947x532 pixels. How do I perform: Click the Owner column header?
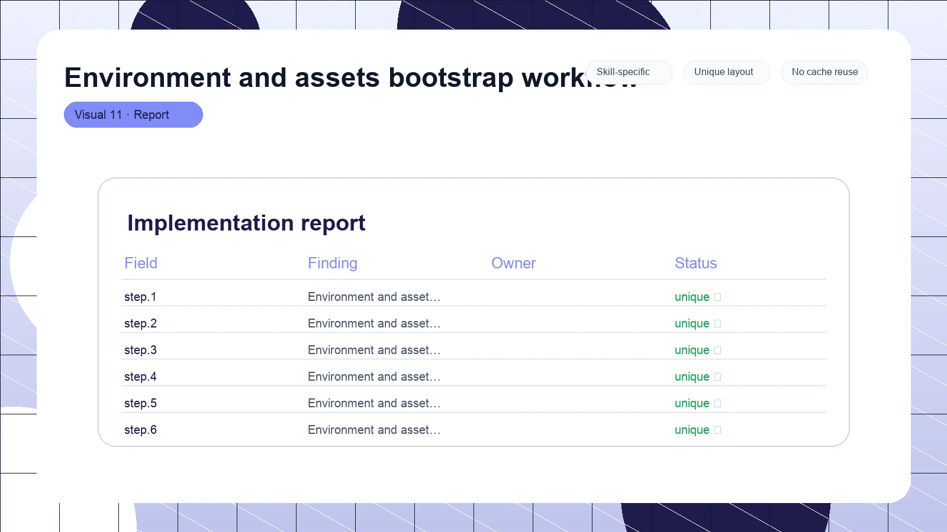514,263
